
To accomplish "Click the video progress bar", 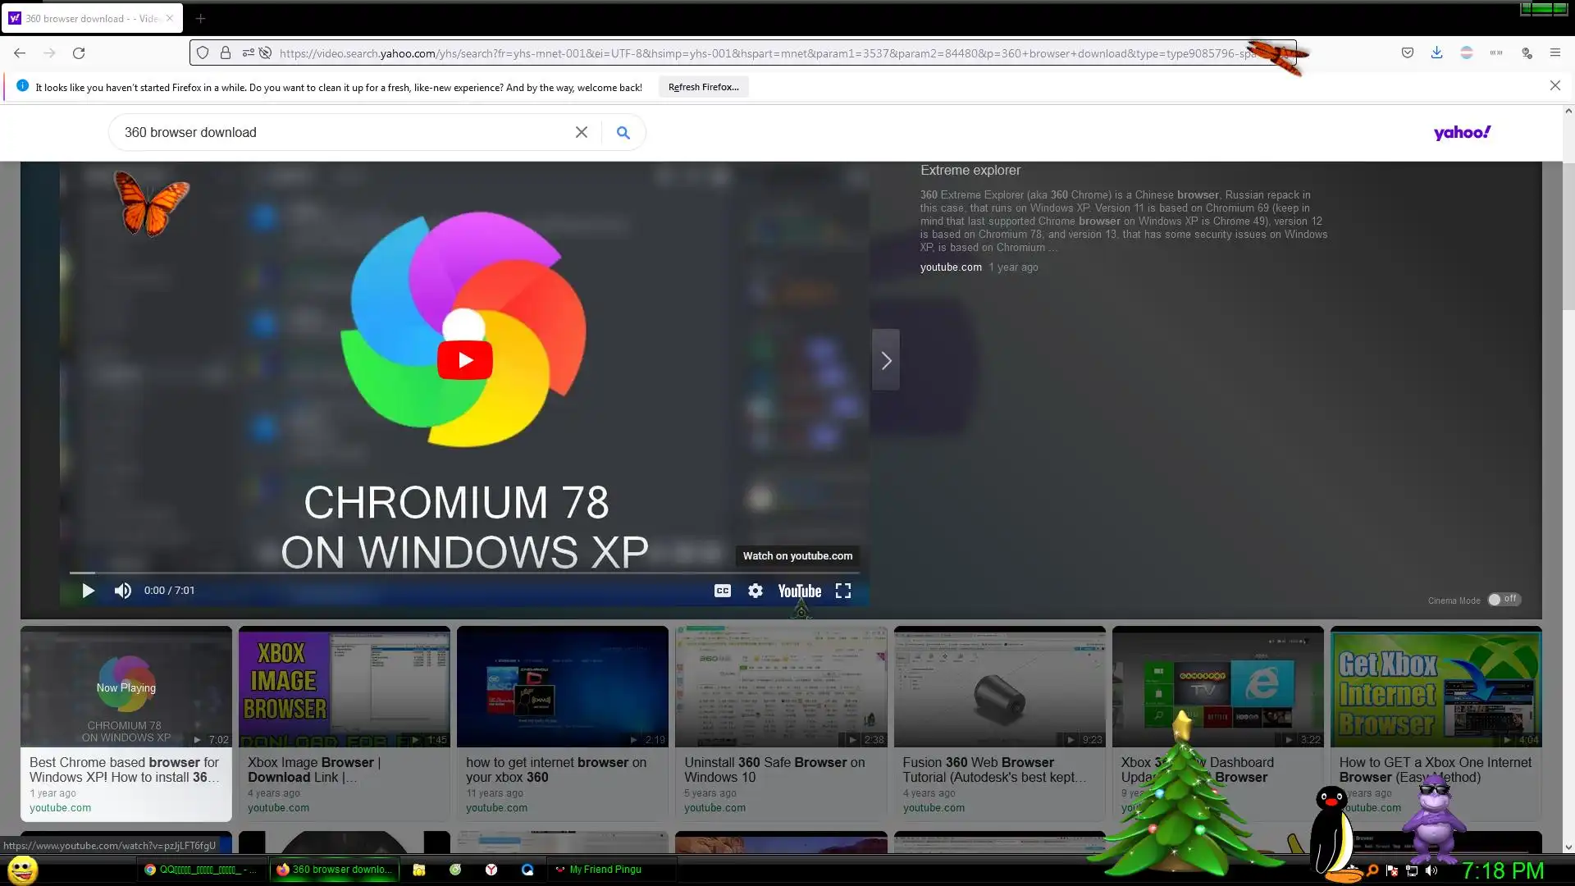I will pyautogui.click(x=459, y=573).
